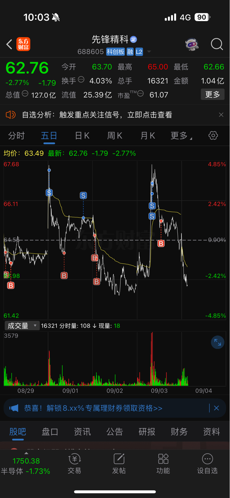Tap the S sell marker with the 08/29 spike
Screen dimensions: 230x498
[49, 193]
